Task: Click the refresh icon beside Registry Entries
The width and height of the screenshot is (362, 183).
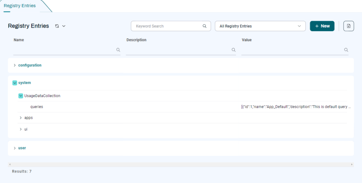Action: (57, 26)
